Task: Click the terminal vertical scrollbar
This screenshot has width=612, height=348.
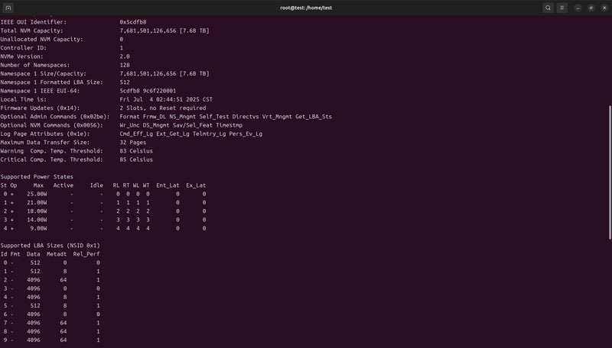Action: 609,153
